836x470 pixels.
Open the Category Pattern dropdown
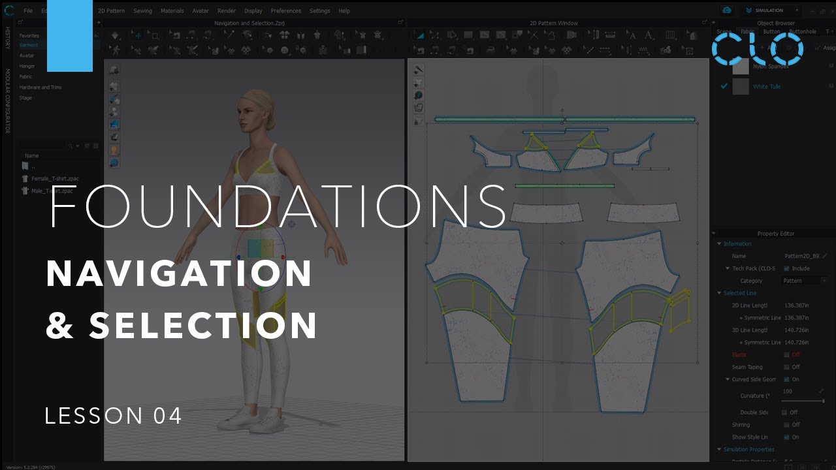(803, 281)
